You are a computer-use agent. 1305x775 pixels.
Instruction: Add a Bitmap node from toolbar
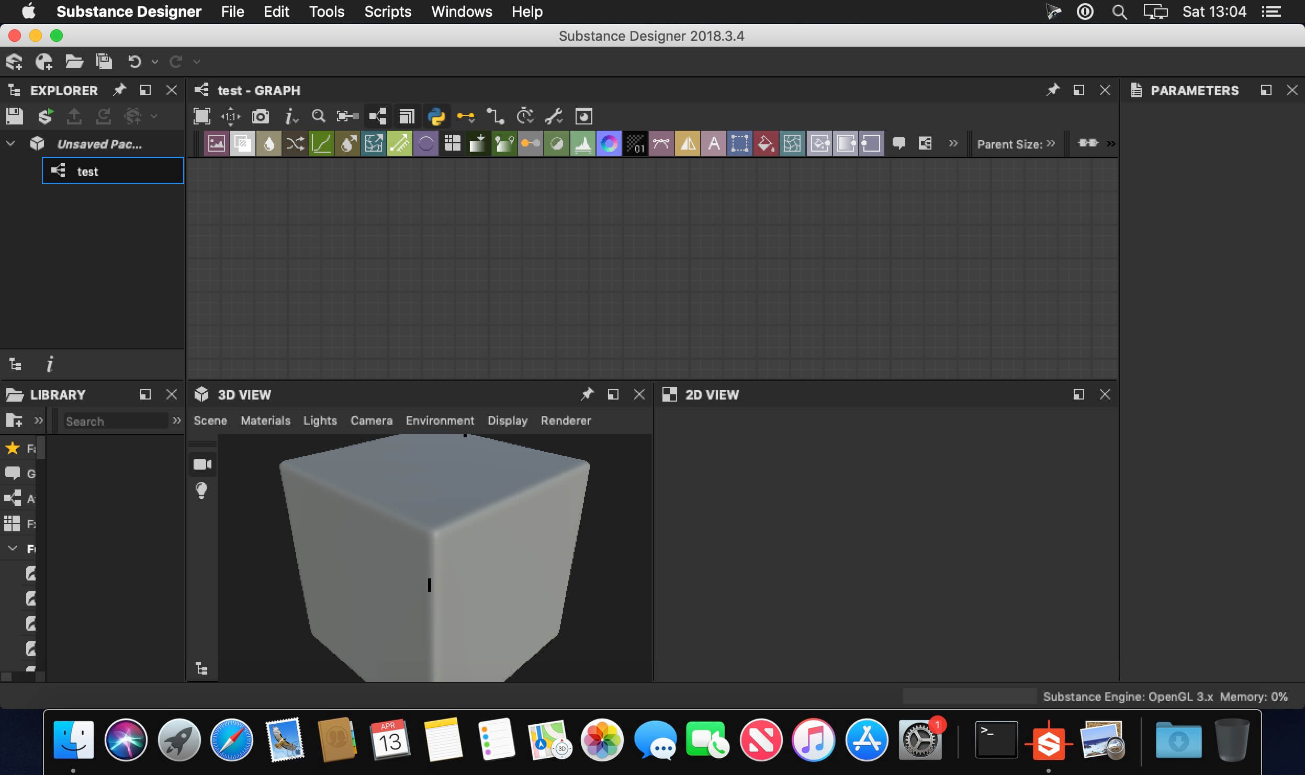(216, 143)
